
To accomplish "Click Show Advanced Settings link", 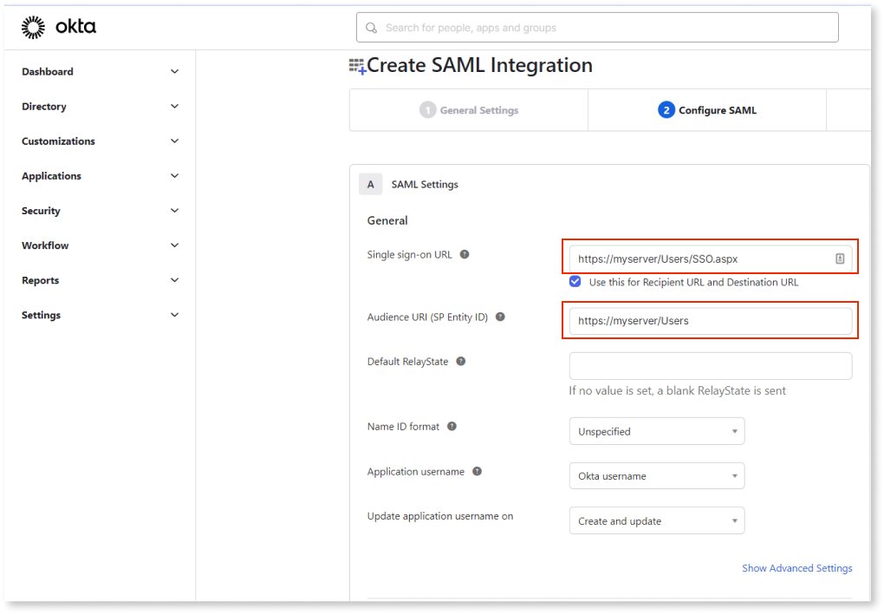I will click(796, 568).
